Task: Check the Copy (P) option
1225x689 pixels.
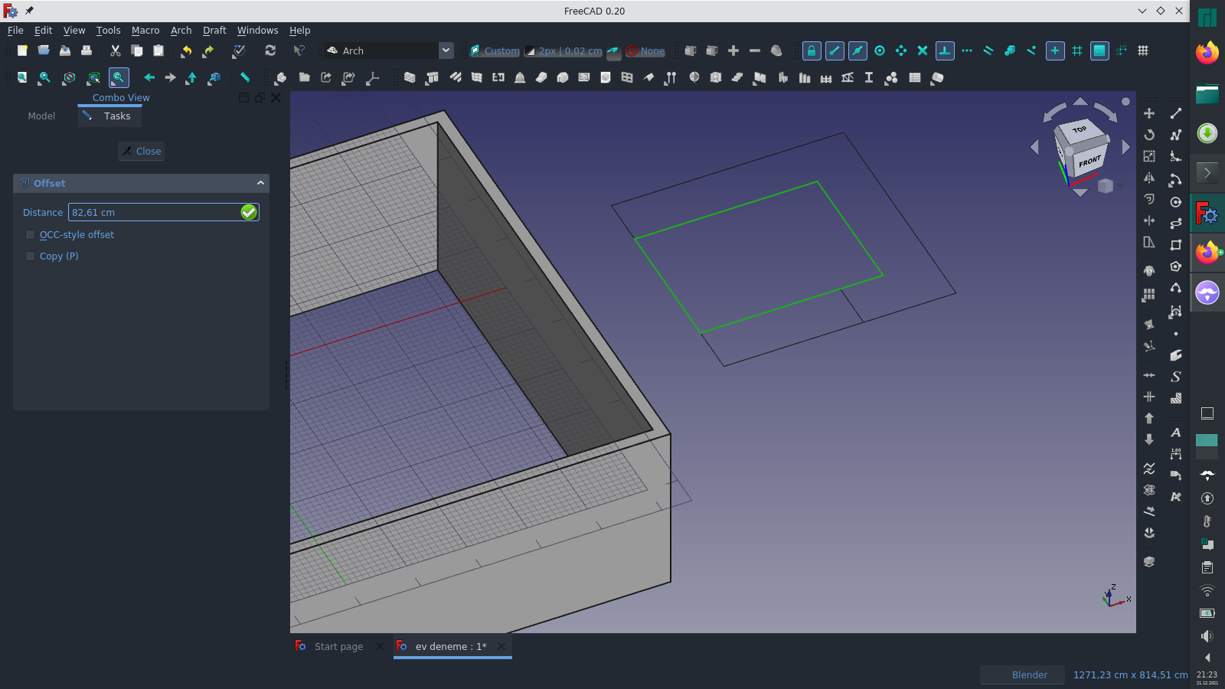Action: coord(31,256)
